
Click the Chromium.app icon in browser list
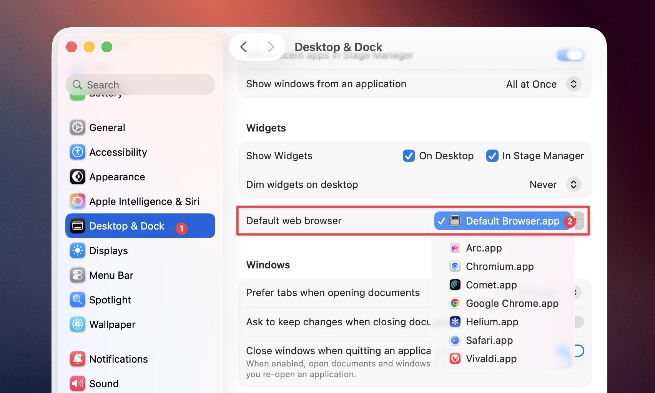455,266
